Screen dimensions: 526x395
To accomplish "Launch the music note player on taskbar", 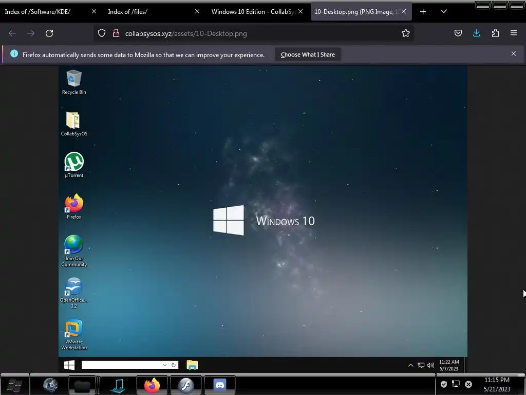I will click(118, 385).
